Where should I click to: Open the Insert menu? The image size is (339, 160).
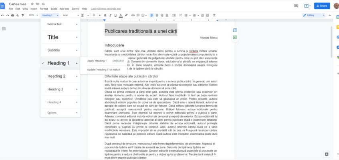coord(34,9)
